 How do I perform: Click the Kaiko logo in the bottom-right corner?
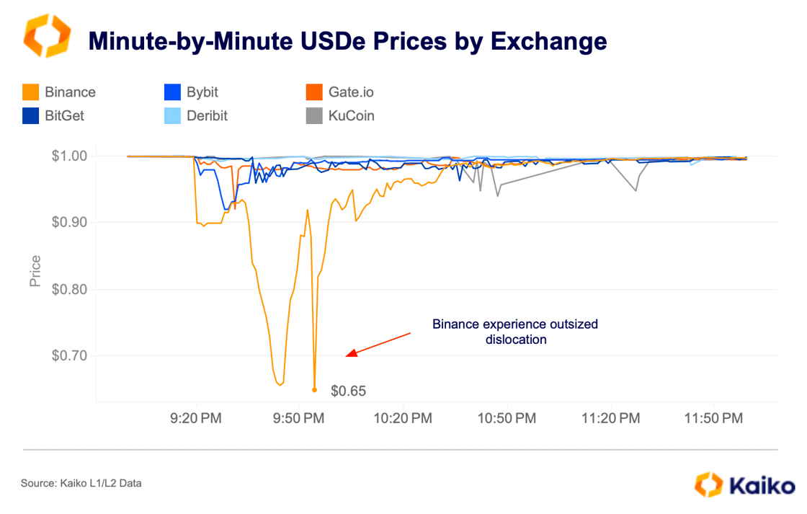point(745,484)
